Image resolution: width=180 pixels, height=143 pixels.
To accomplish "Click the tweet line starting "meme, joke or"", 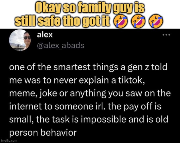I will coord(90,94).
